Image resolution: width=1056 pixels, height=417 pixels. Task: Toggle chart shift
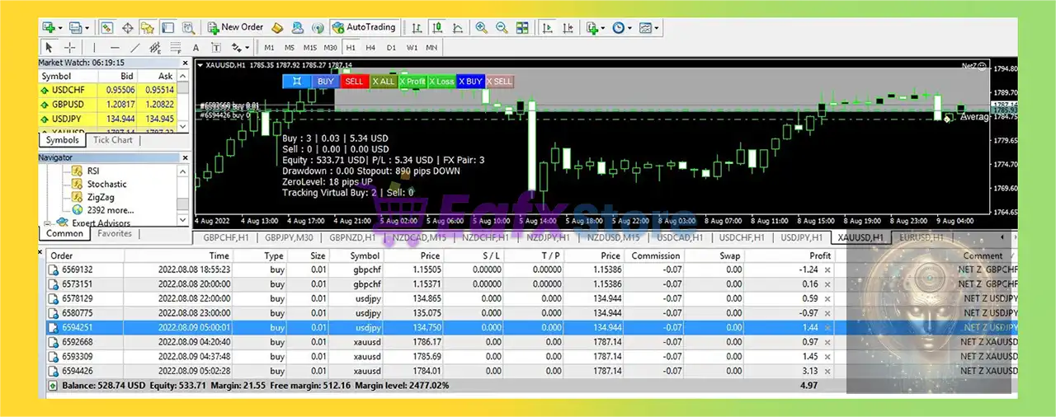(x=568, y=27)
